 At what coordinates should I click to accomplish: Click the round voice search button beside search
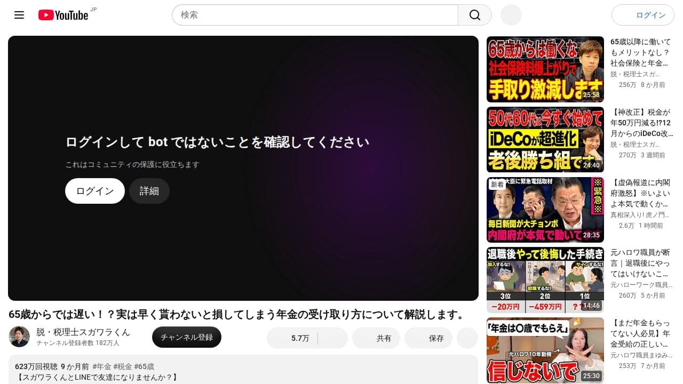pyautogui.click(x=511, y=15)
